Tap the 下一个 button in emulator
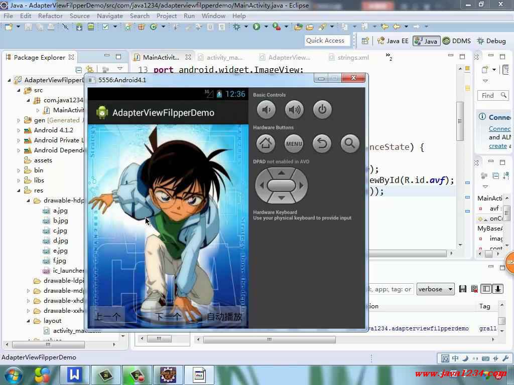514x385 pixels. pyautogui.click(x=168, y=317)
